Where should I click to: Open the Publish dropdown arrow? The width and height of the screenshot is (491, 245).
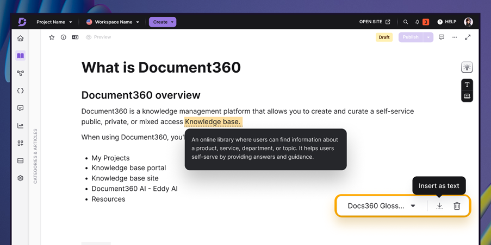pyautogui.click(x=428, y=37)
